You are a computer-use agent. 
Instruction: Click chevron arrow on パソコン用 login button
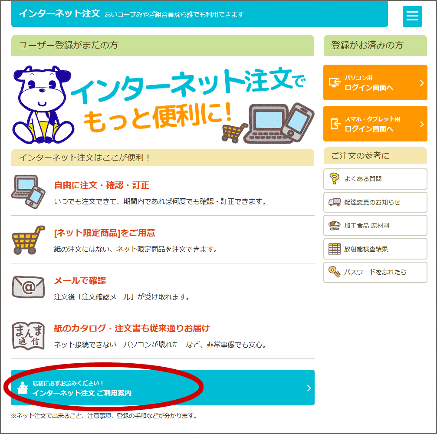click(x=422, y=83)
